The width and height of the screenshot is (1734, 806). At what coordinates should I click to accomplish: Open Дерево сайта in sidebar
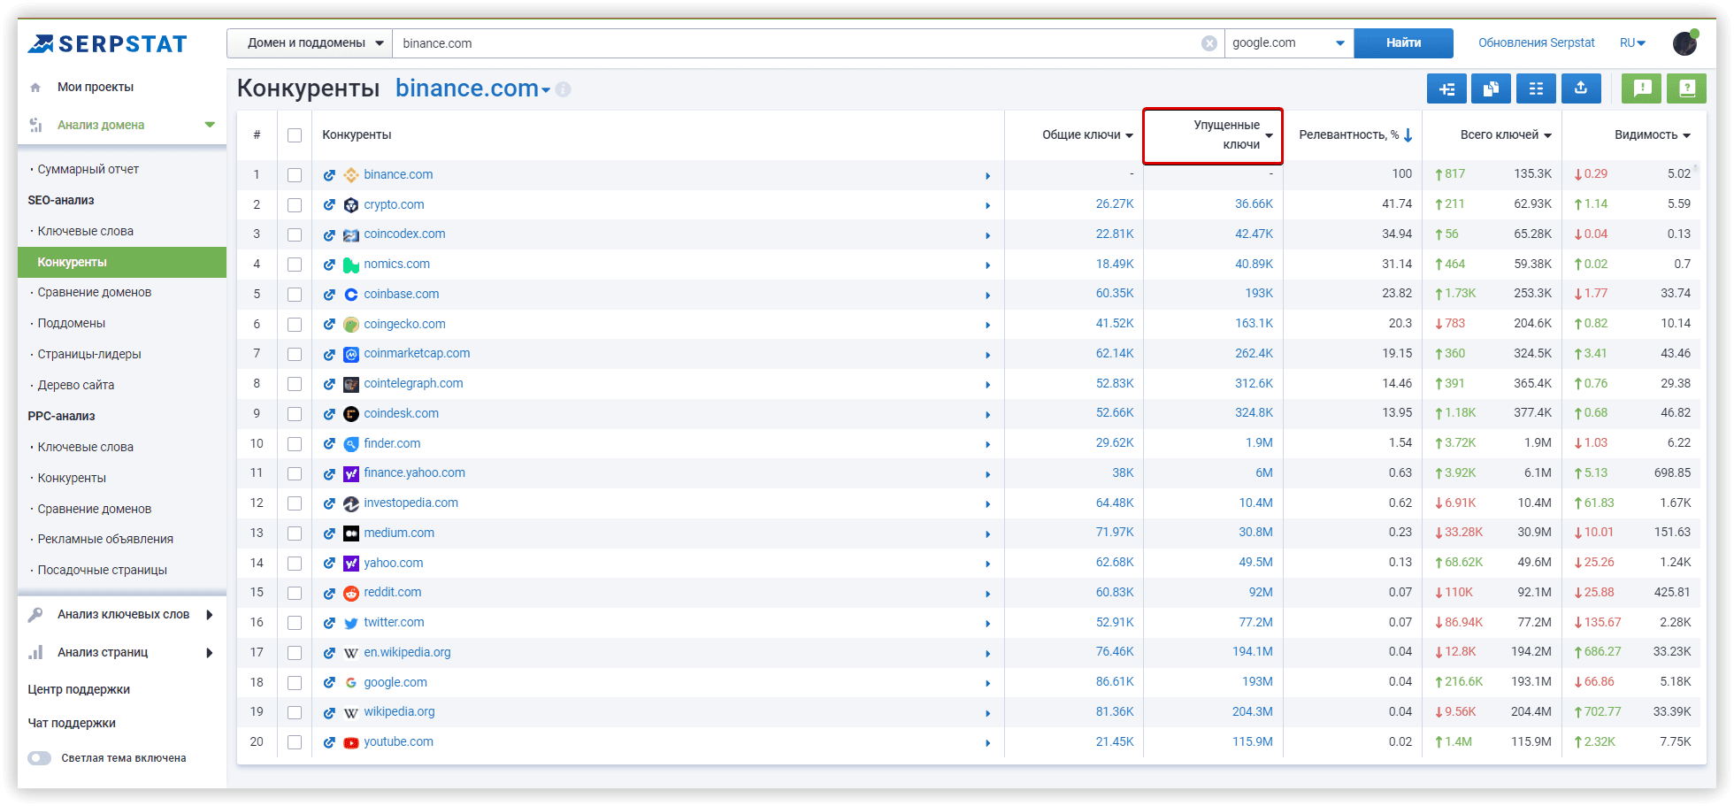[76, 385]
